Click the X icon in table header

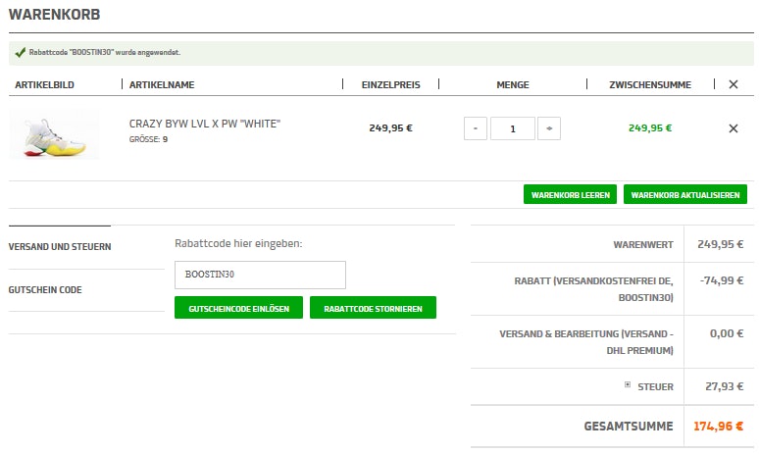733,85
